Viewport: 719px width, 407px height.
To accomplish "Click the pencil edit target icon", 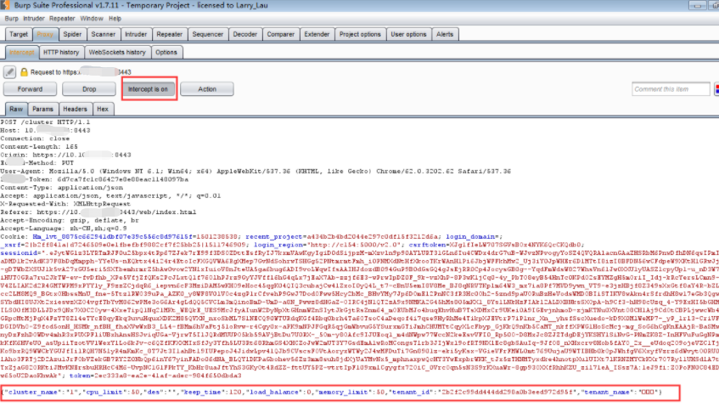I will pyautogui.click(x=9, y=71).
